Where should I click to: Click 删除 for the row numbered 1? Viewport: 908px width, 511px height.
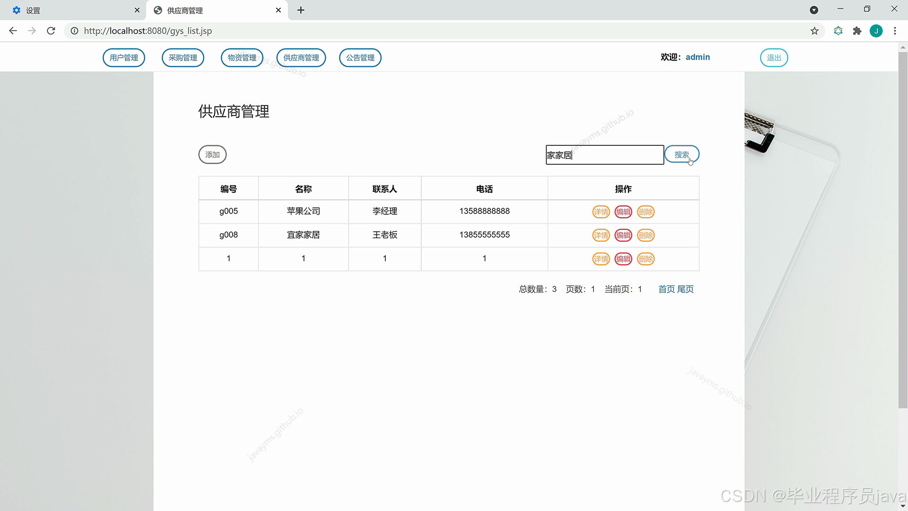point(646,259)
